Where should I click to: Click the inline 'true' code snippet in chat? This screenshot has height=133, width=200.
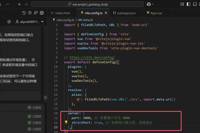pos(7,81)
